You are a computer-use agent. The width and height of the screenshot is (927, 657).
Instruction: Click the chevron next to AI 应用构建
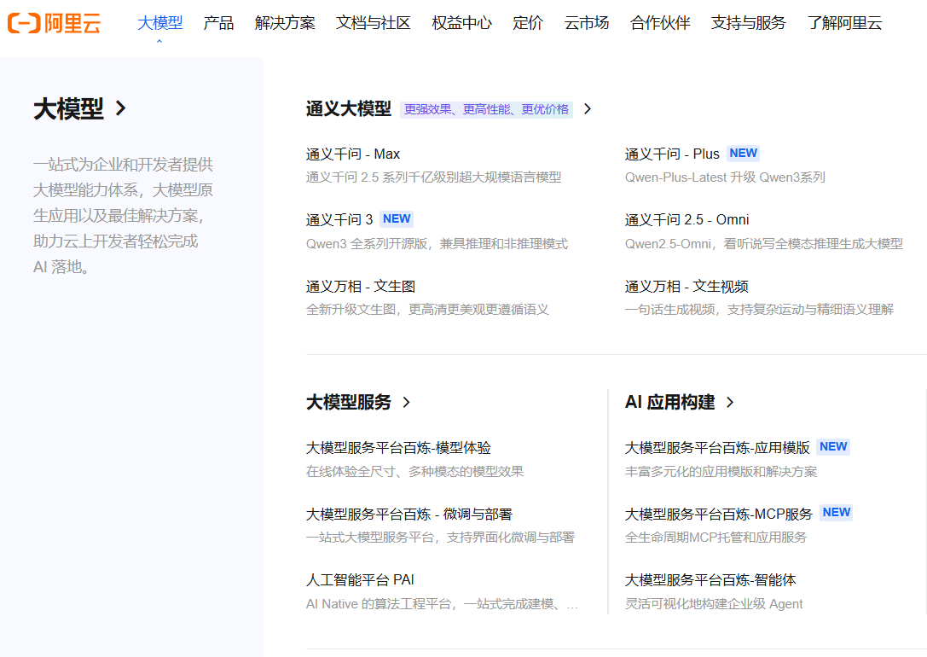pos(730,403)
